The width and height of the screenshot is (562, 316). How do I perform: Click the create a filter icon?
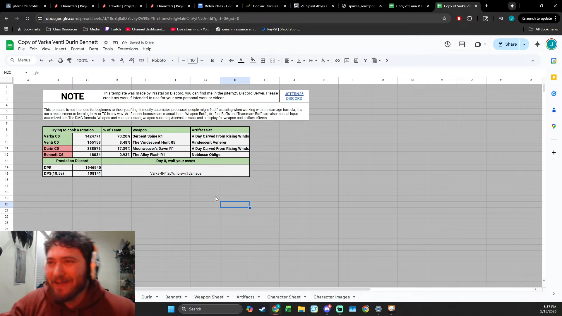click(365, 61)
